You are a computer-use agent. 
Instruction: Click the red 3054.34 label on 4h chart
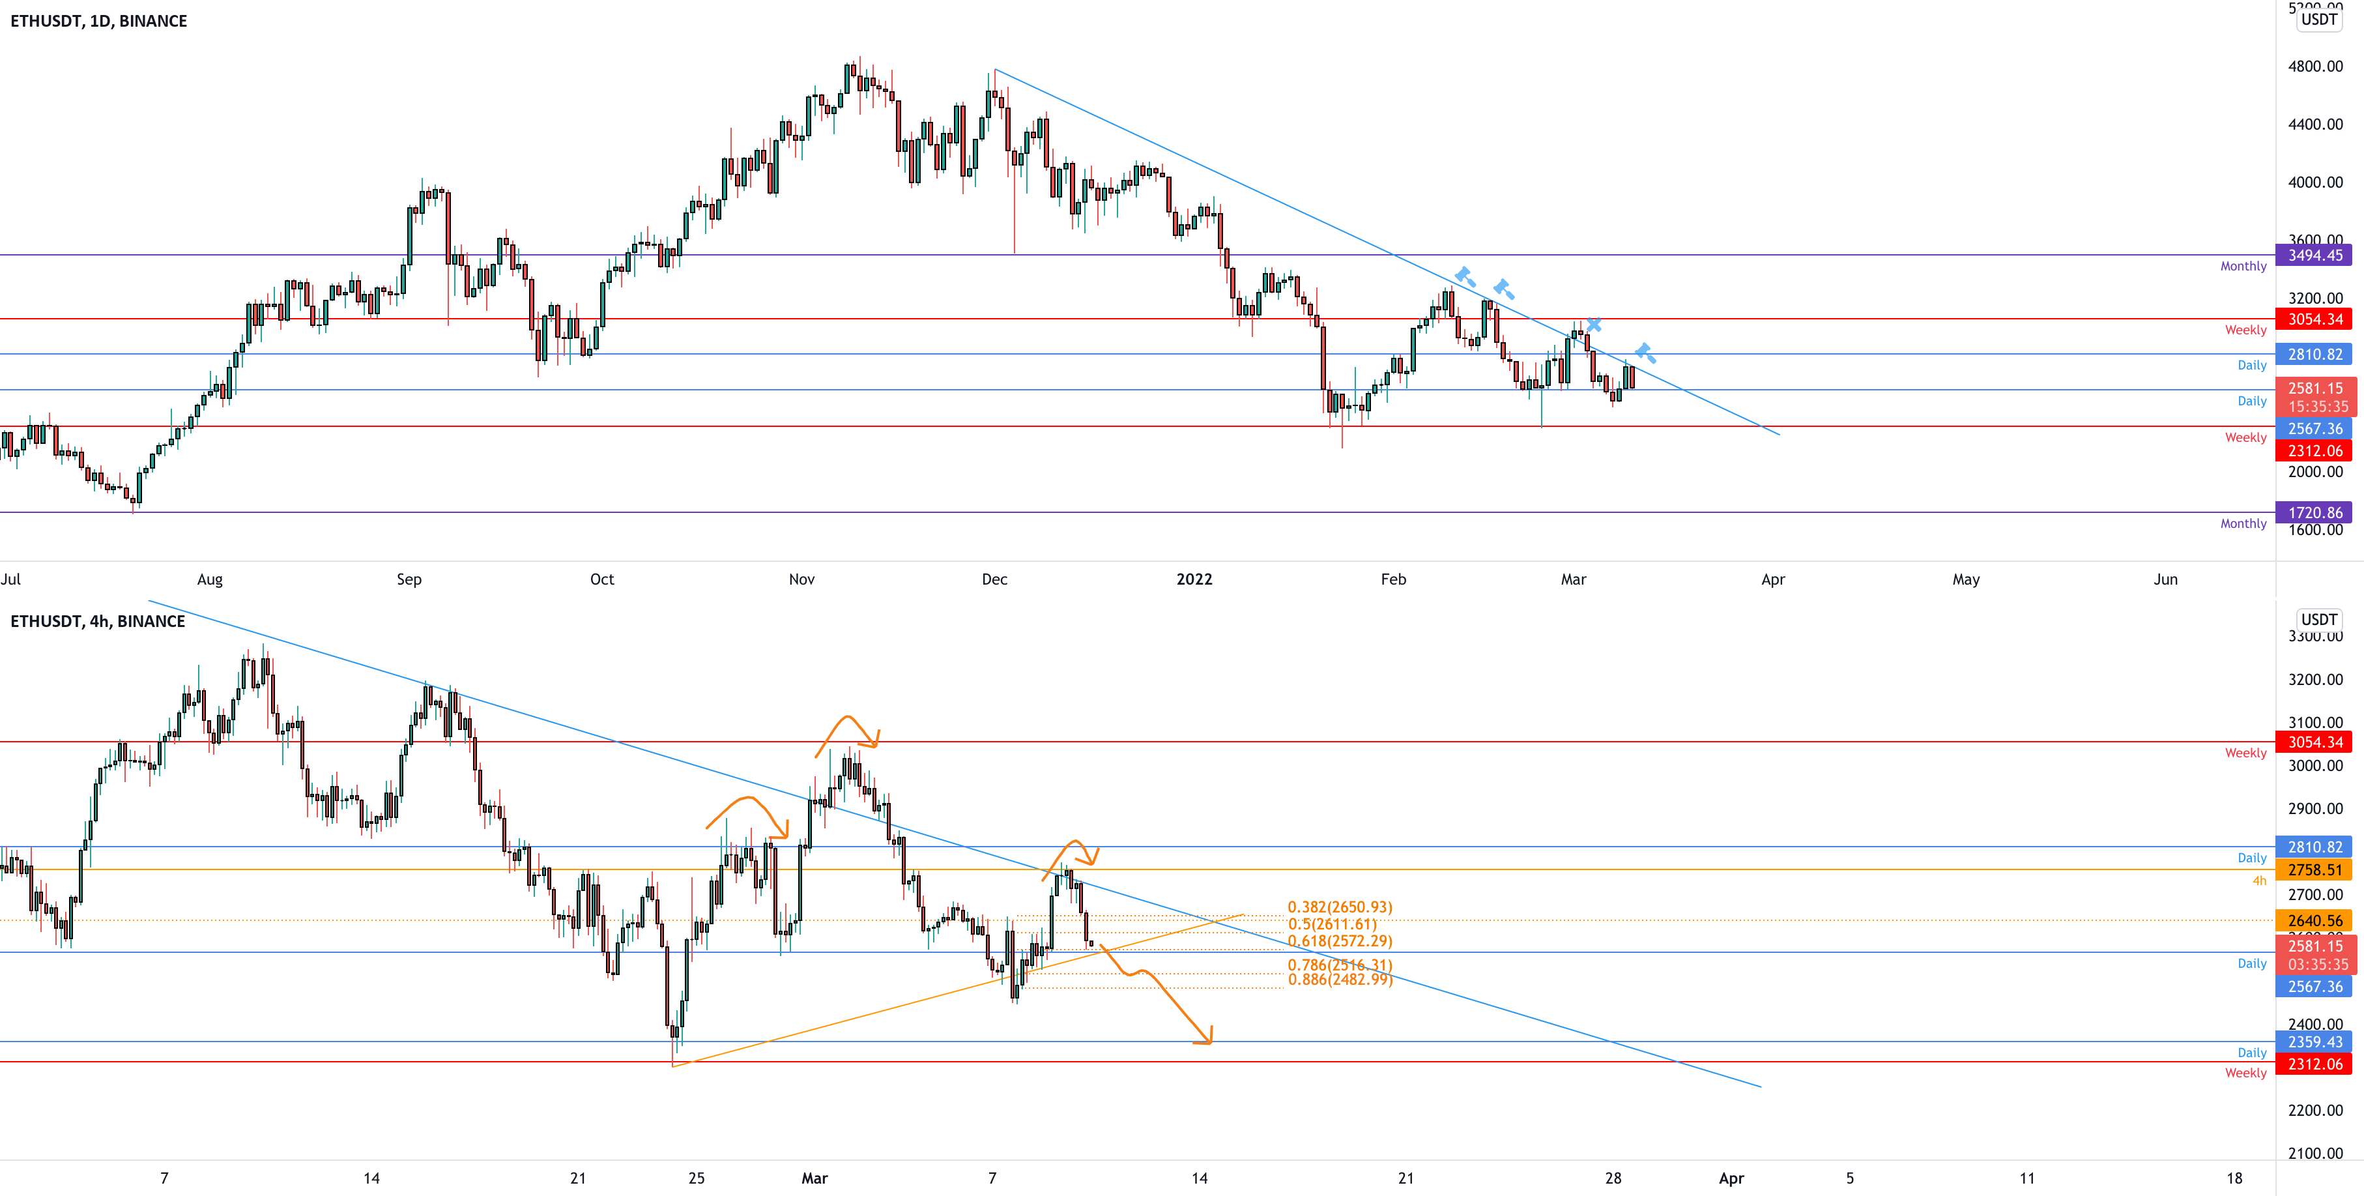[x=2314, y=742]
